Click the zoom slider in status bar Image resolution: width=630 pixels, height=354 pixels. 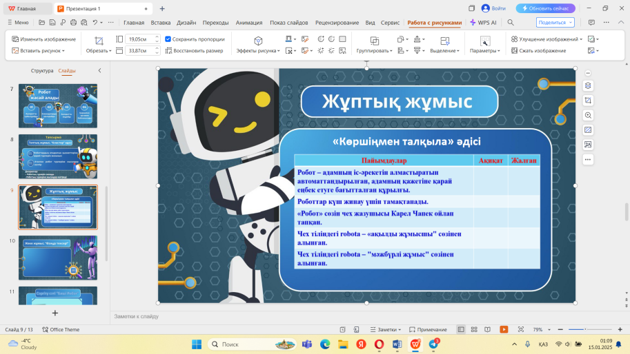click(x=586, y=330)
